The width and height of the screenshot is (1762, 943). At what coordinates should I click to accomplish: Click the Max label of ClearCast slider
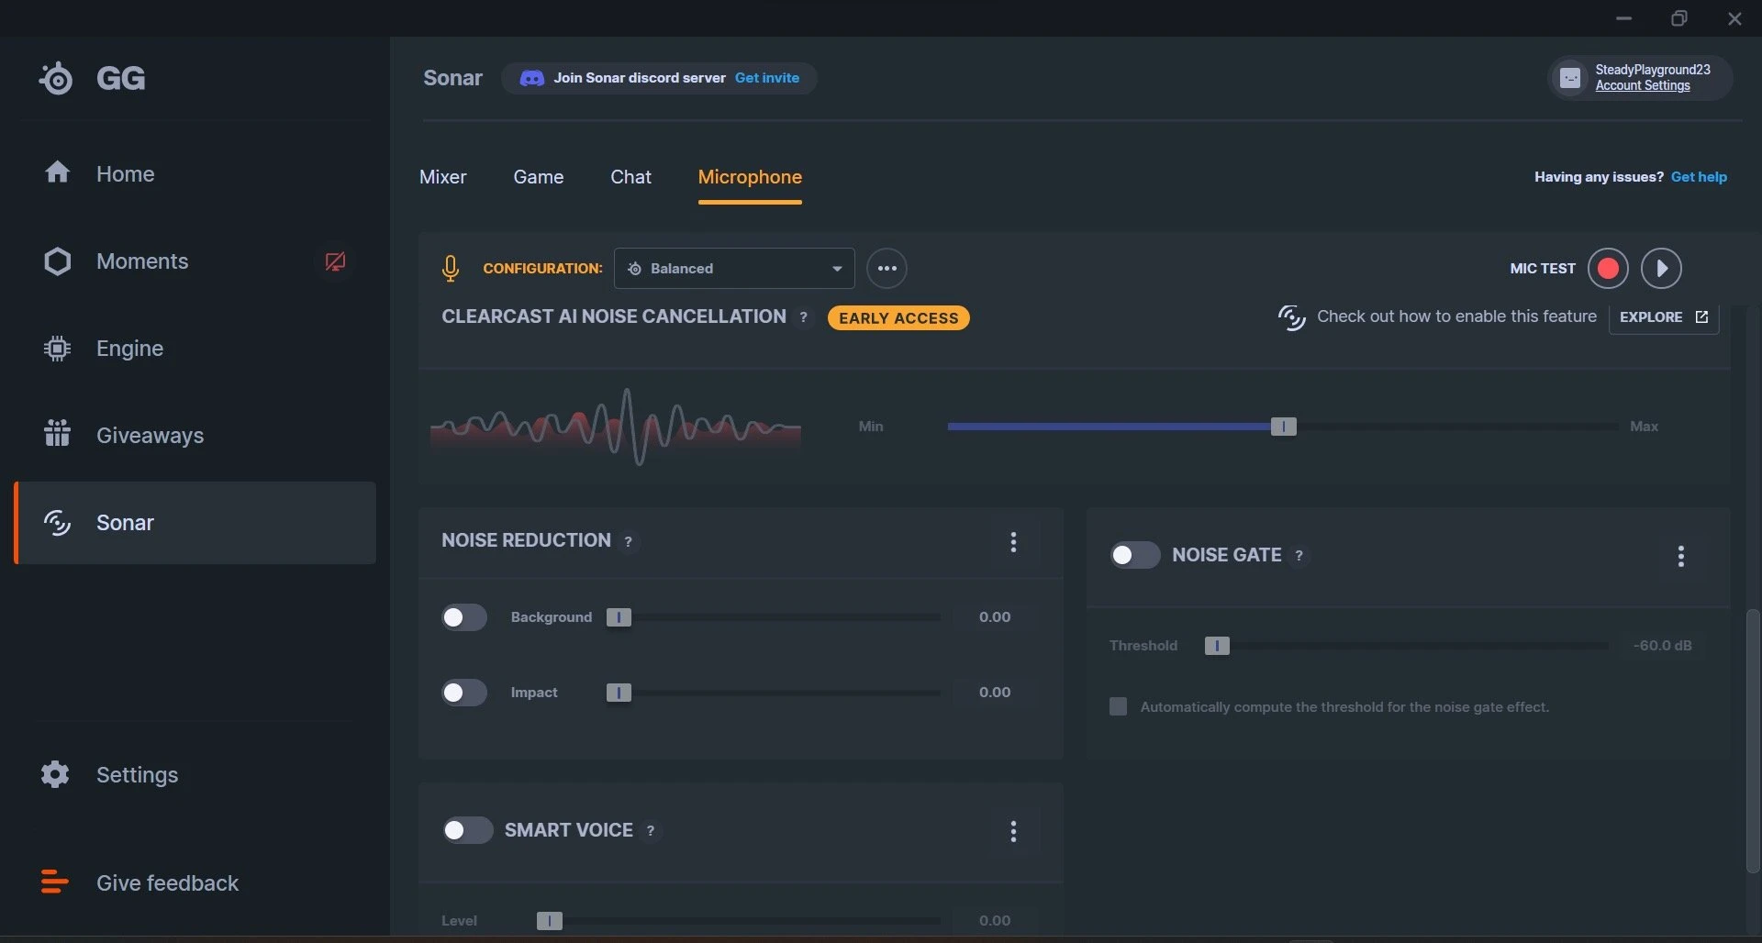coord(1644,427)
